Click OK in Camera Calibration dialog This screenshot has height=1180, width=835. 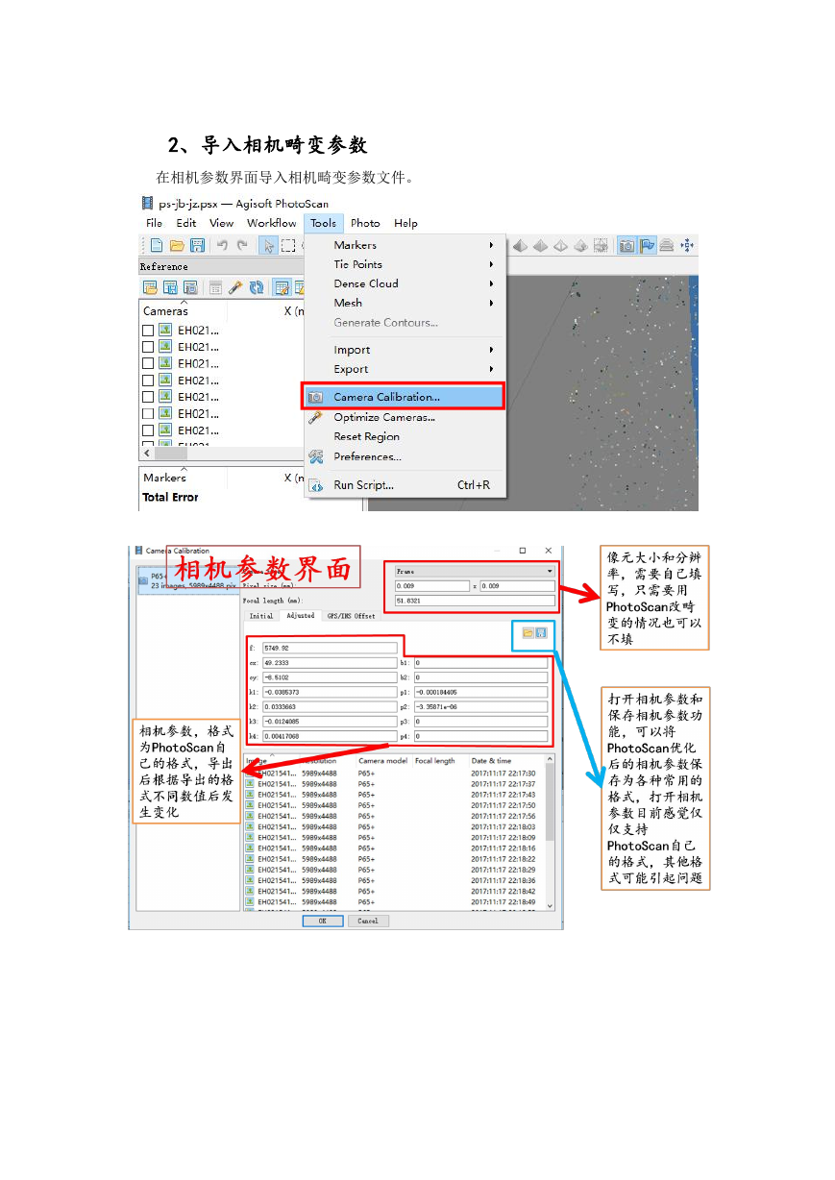click(x=323, y=921)
